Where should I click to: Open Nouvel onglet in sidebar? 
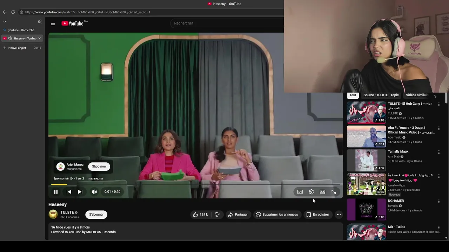(22, 48)
